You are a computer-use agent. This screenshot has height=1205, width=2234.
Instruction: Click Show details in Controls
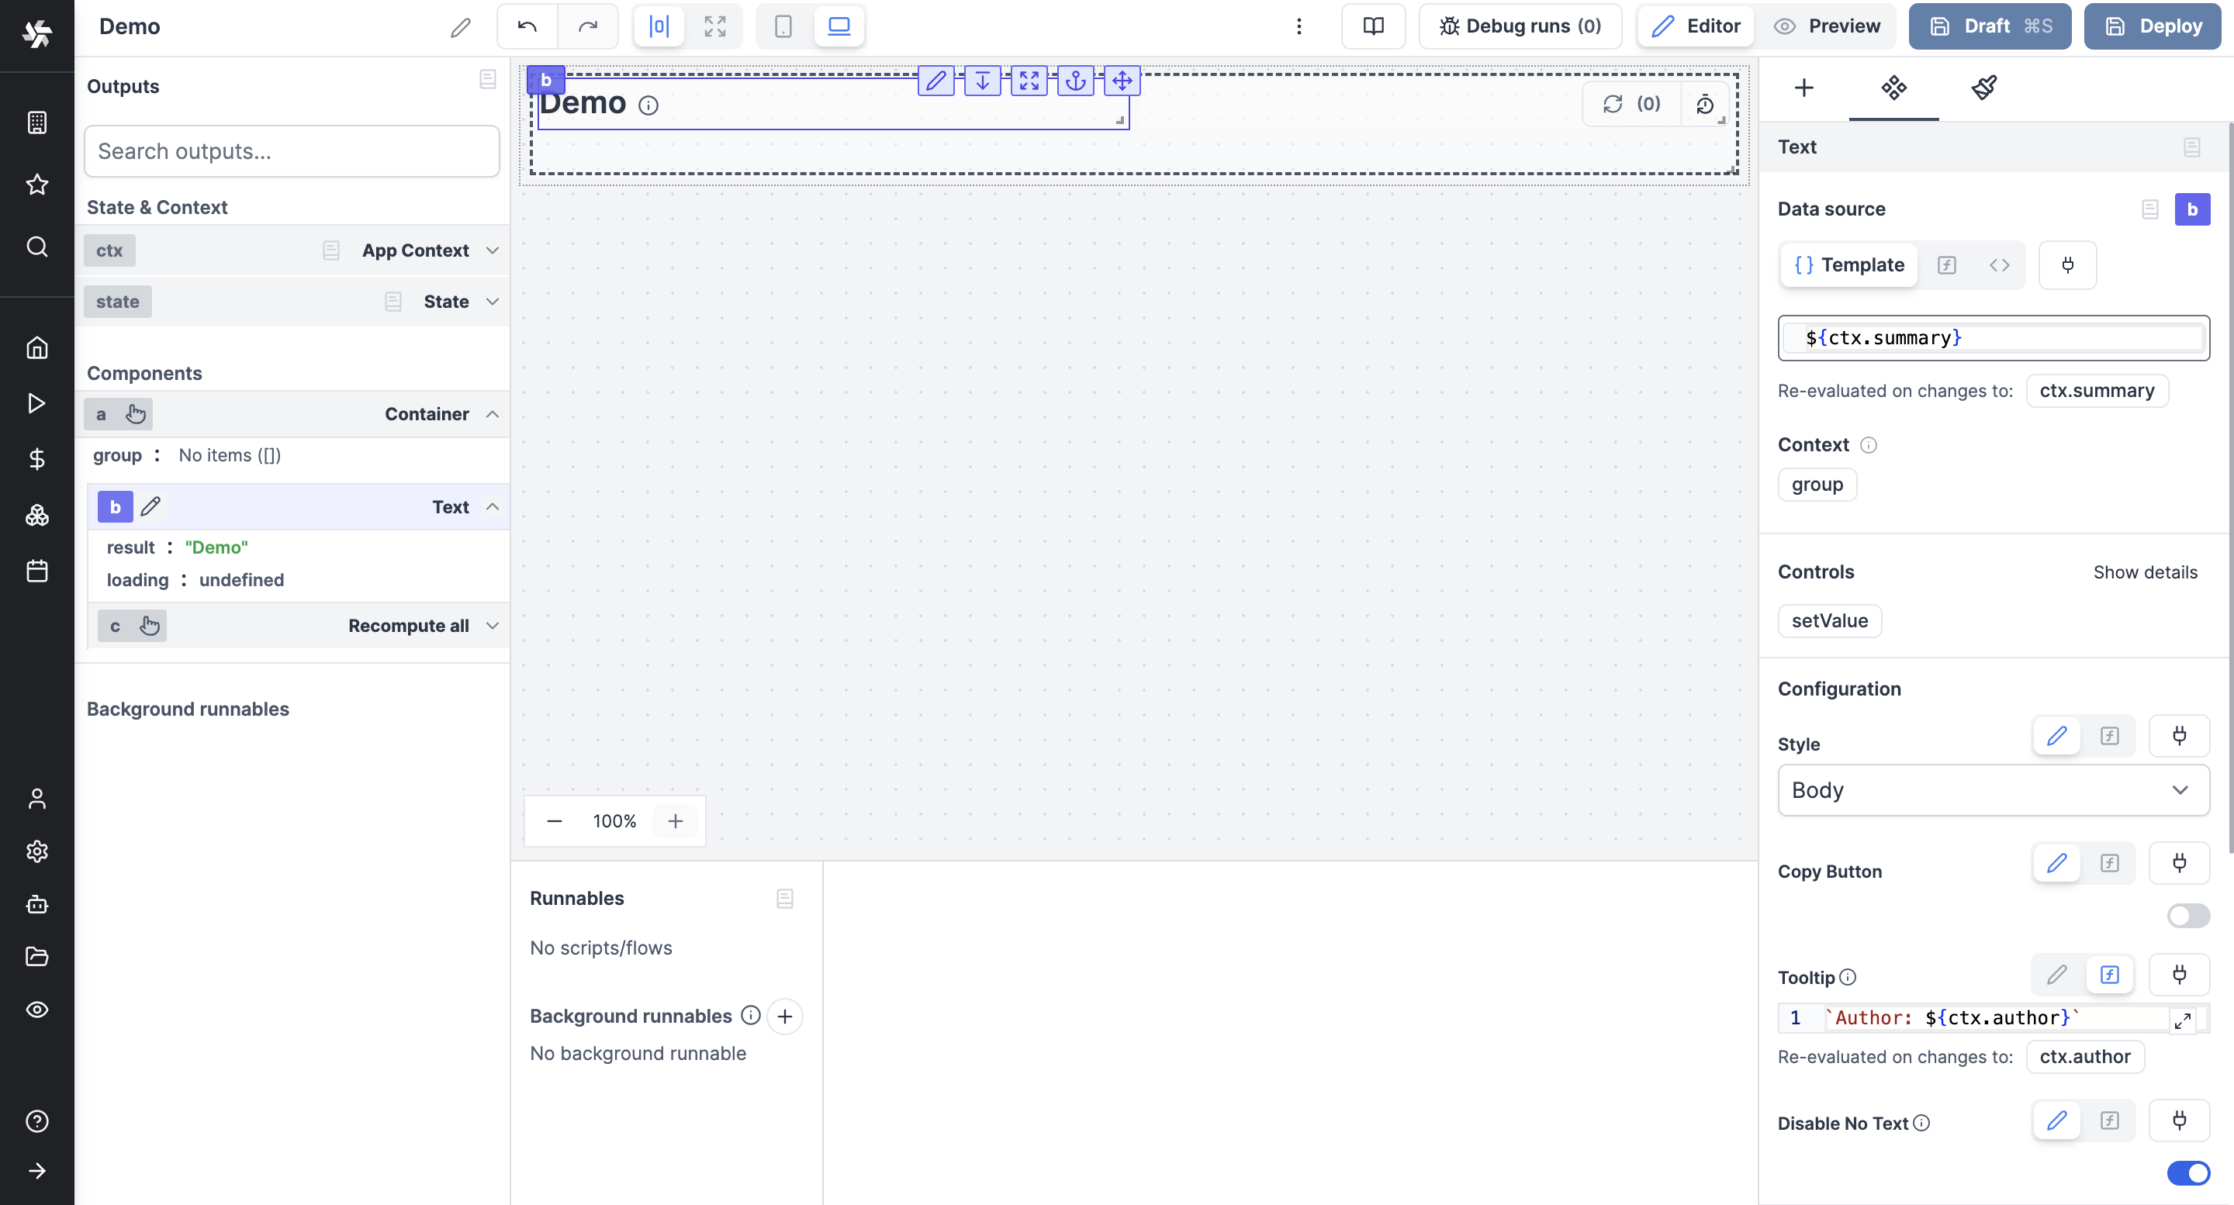click(x=2145, y=572)
